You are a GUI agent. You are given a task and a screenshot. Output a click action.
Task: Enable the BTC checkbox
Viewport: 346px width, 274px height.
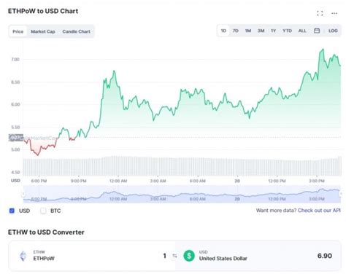(43, 211)
